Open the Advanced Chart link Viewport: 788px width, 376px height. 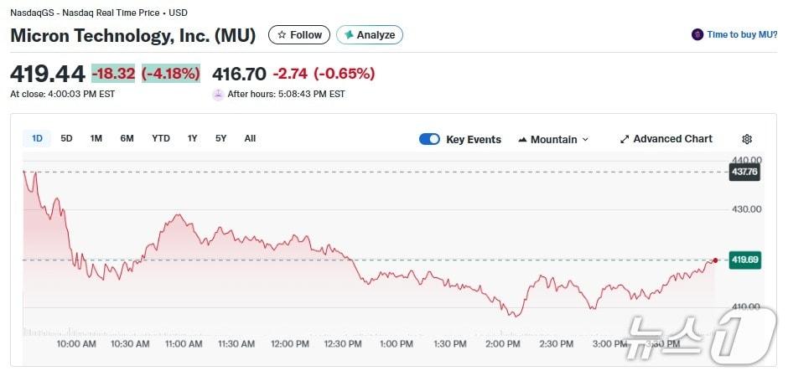[x=672, y=139]
